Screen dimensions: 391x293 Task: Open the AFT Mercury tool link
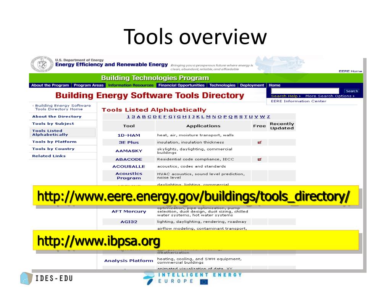point(129,211)
